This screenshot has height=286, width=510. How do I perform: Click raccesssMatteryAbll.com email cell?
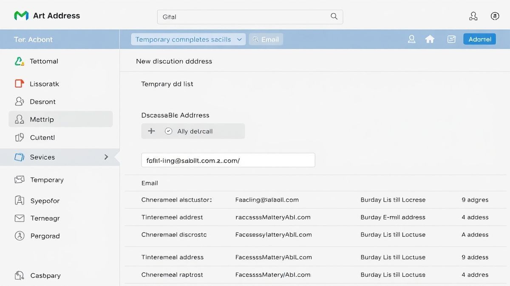coord(273,217)
